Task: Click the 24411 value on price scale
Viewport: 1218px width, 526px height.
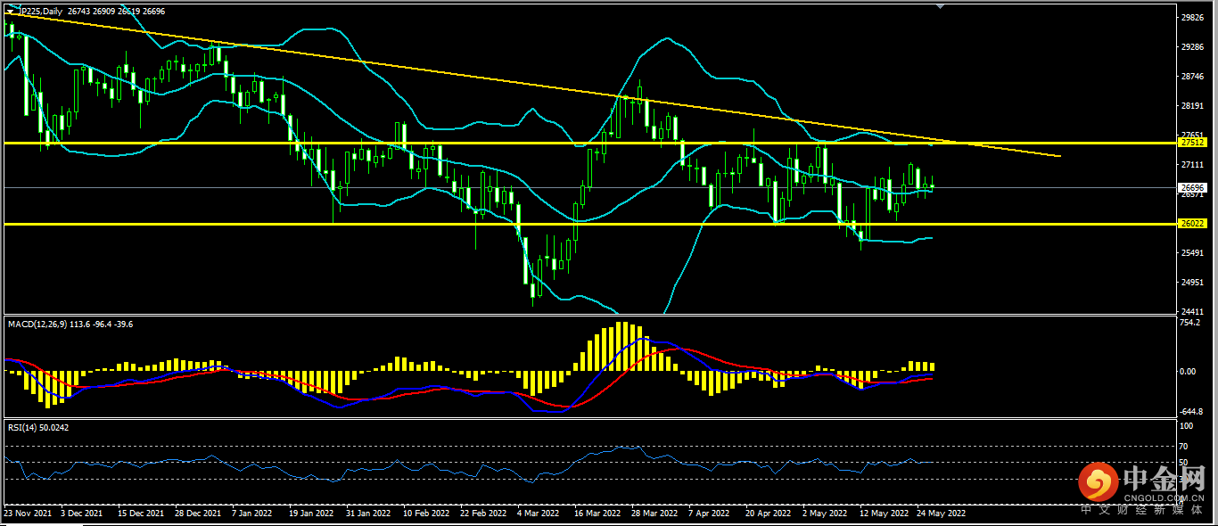Action: point(1191,311)
